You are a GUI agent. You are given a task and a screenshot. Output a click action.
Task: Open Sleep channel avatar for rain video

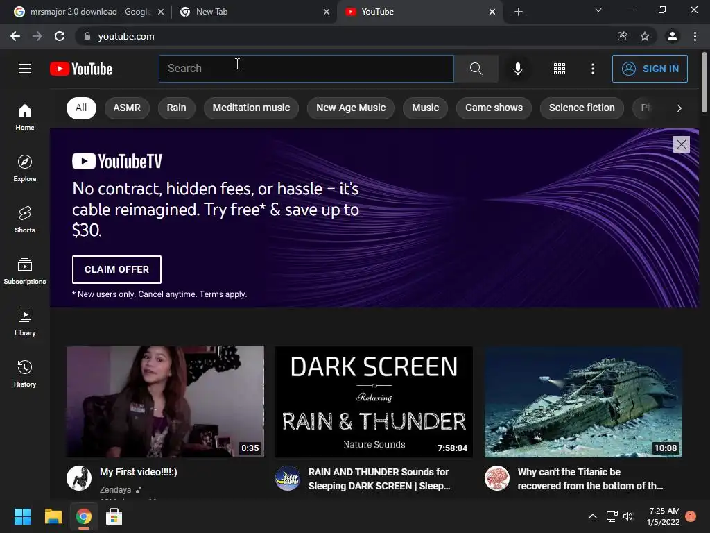pyautogui.click(x=288, y=478)
